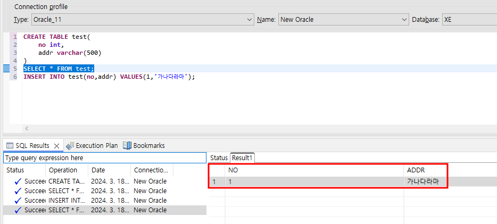
Task: Select the last highlighted SELECT * F... row
Action: coord(105,210)
